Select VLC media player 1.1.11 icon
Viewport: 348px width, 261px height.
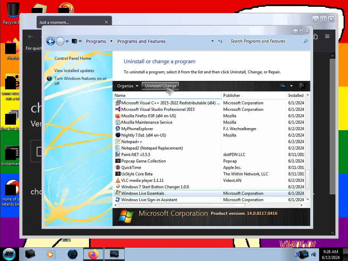118,180
